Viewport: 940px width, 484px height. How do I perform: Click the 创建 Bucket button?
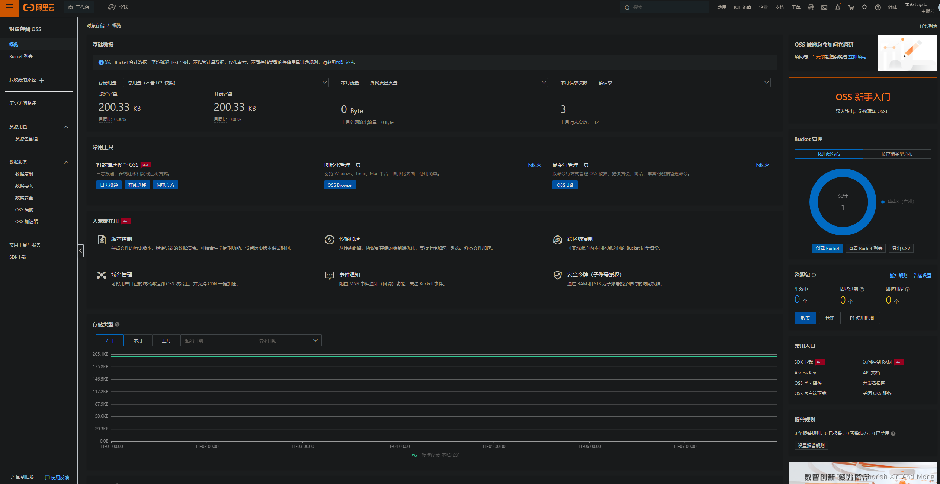827,248
